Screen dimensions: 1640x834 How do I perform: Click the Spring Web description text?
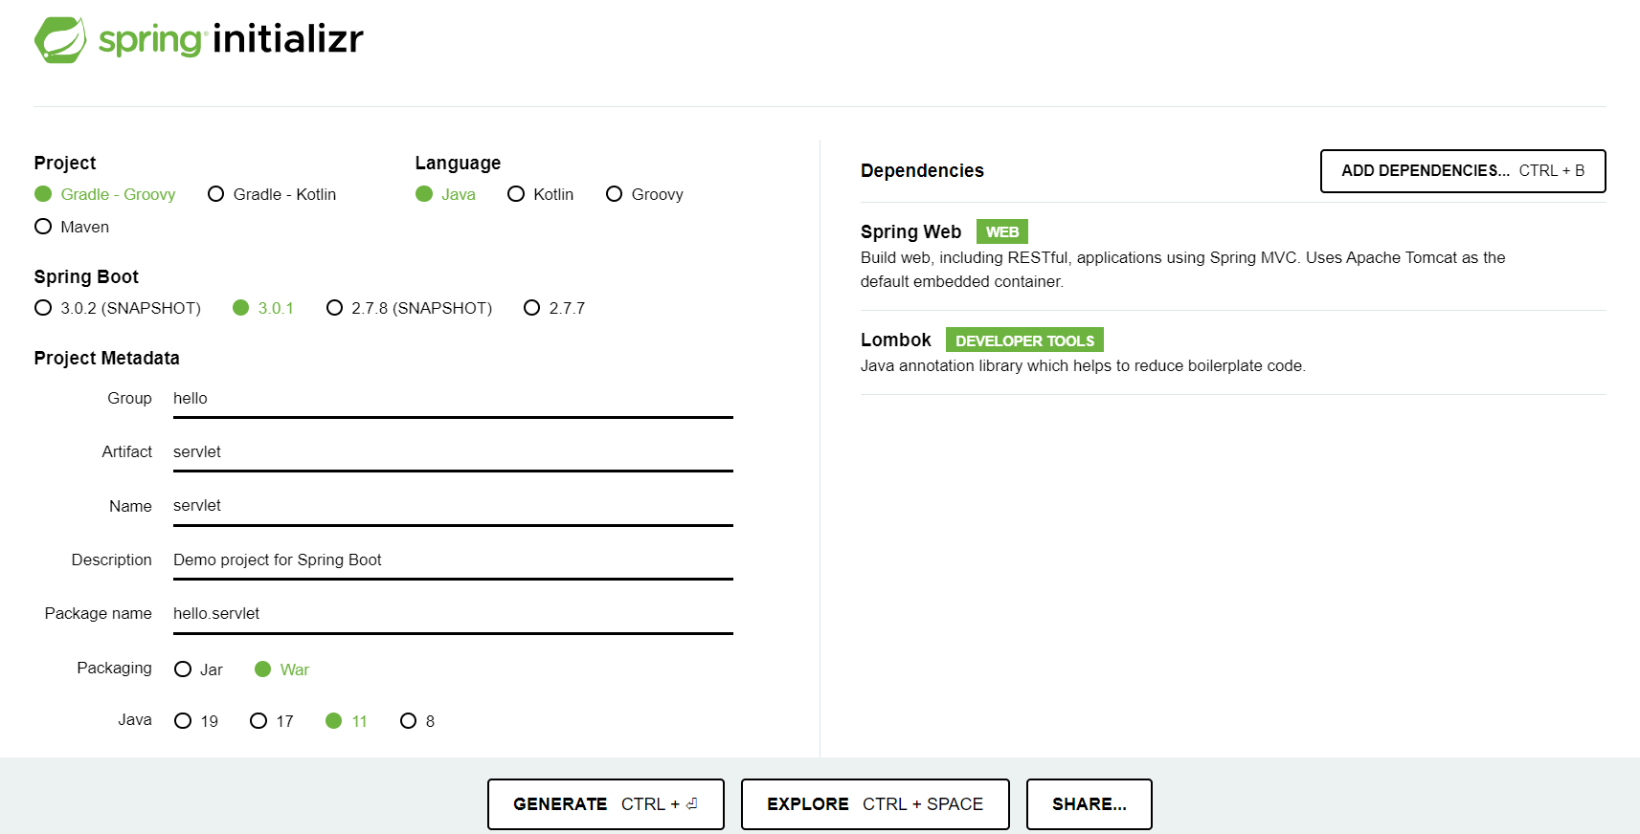[1182, 270]
